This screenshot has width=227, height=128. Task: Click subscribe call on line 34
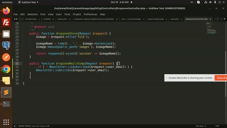click(63, 70)
